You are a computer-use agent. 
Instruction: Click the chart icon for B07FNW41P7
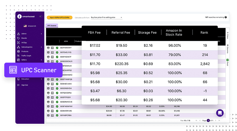click(52, 48)
